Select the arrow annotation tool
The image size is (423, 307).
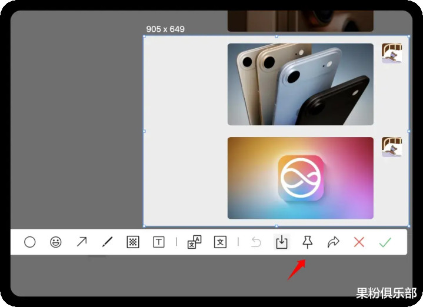click(81, 242)
